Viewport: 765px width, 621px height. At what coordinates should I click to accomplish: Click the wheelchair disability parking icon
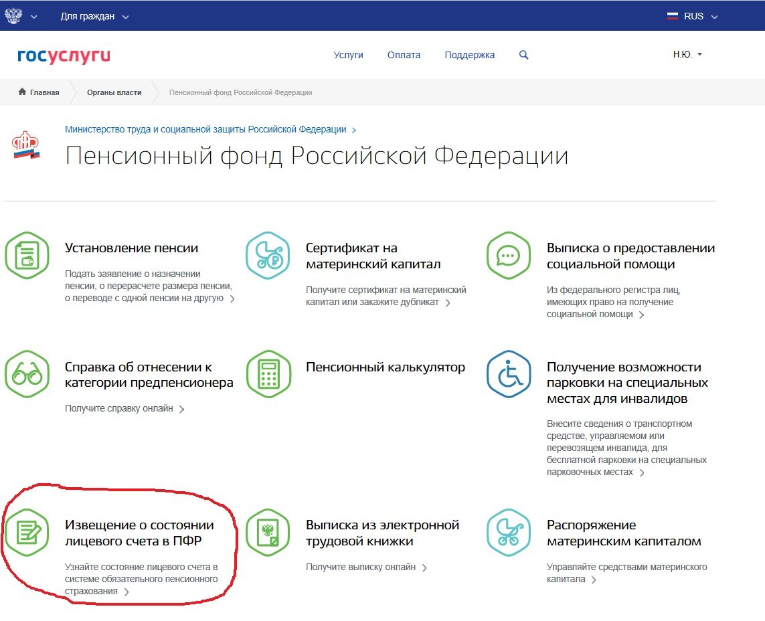pyautogui.click(x=509, y=373)
